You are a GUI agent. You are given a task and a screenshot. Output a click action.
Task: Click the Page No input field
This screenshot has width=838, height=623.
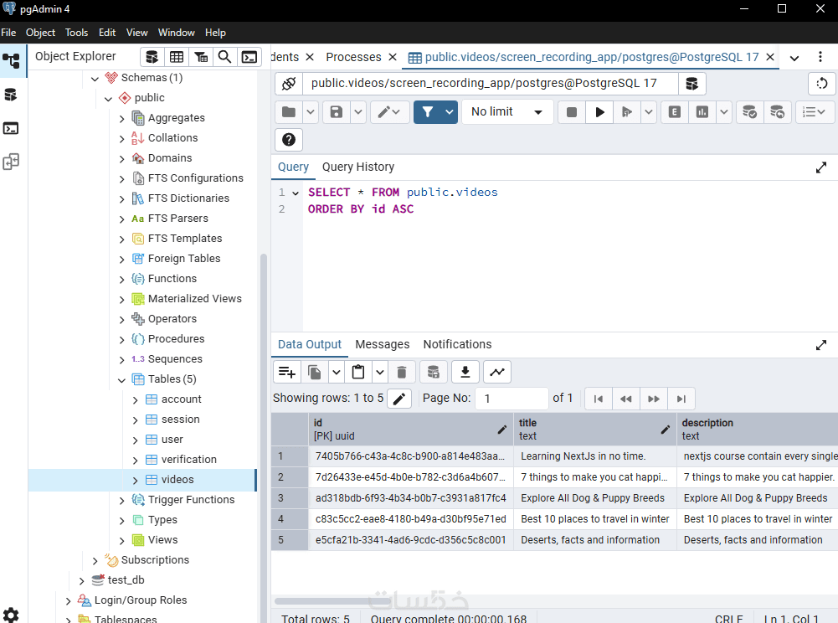(512, 399)
